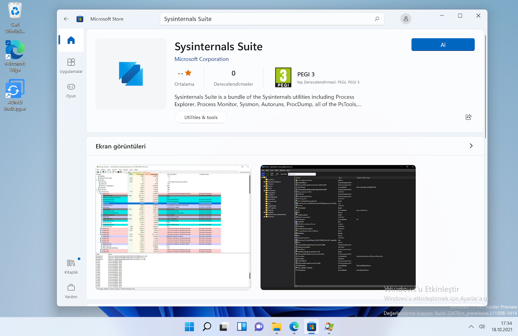Click the PEGI 3 rating badge
518x336 pixels.
[283, 77]
